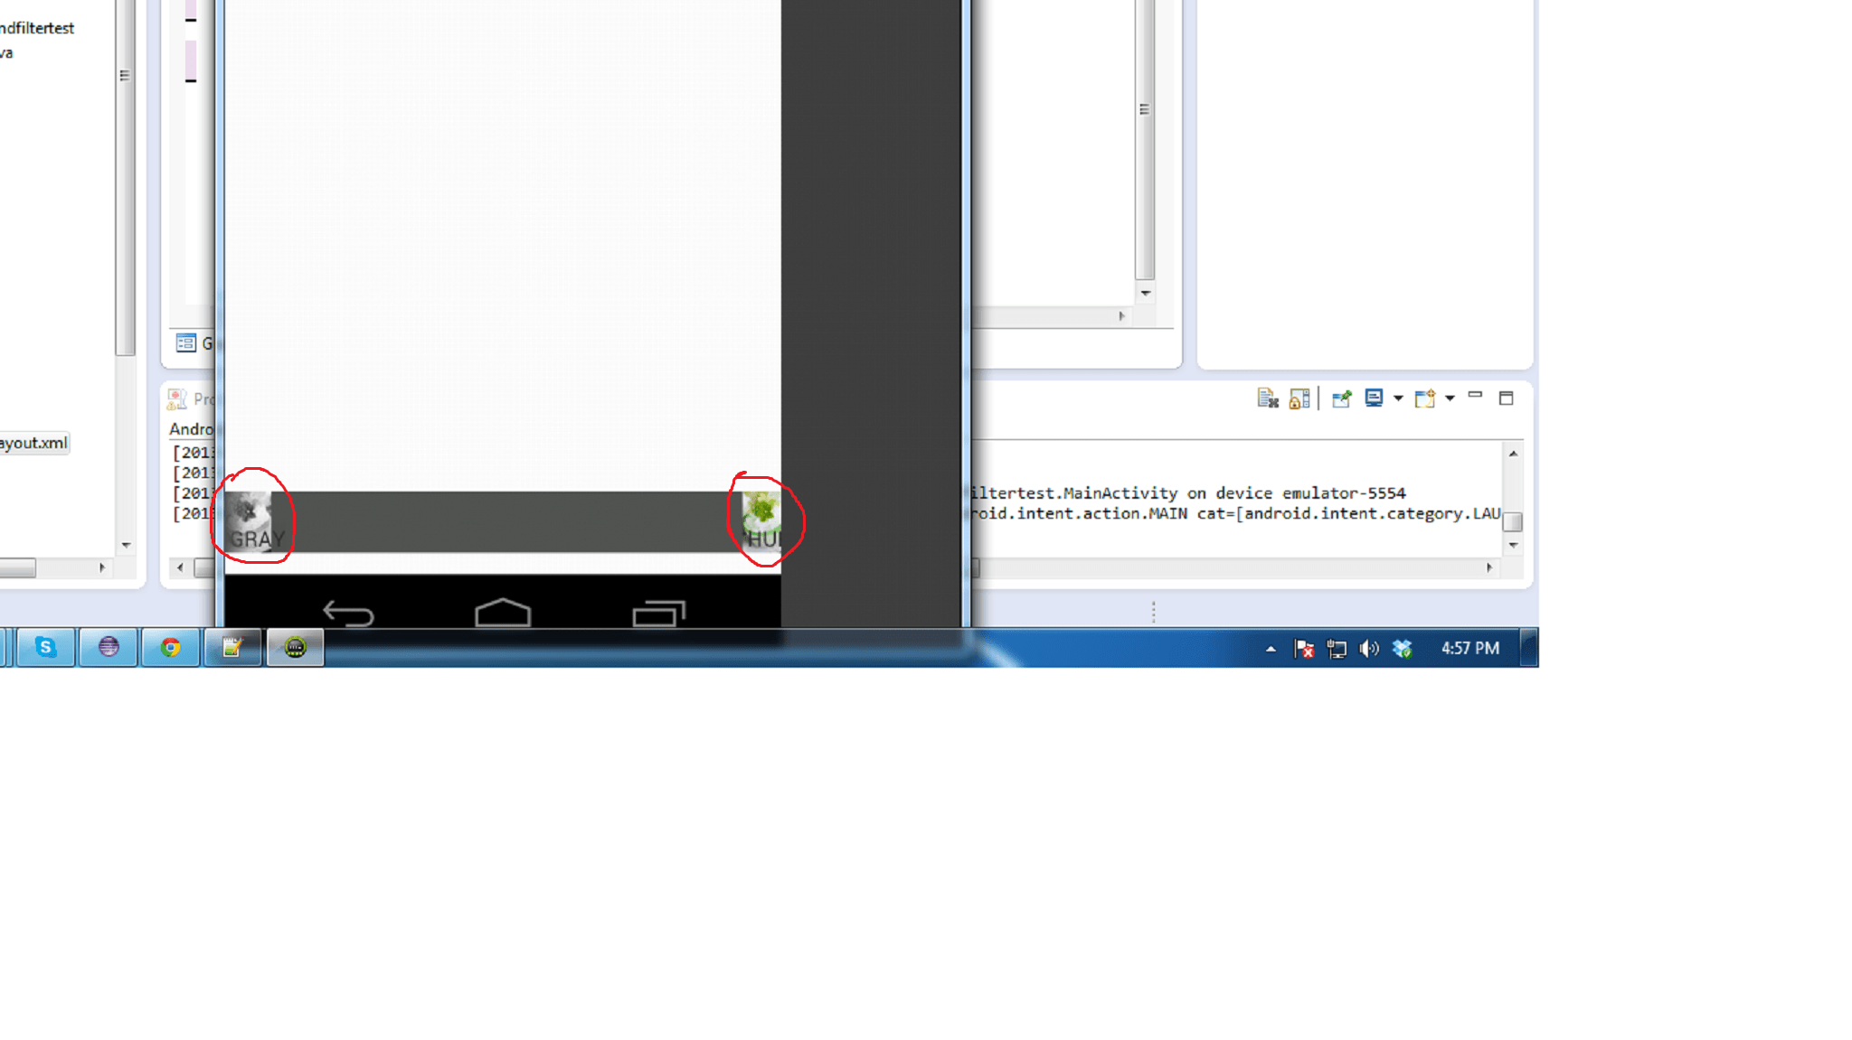This screenshot has height=1040, width=1852.
Task: Click the console scroll down arrow
Action: [x=1513, y=546]
